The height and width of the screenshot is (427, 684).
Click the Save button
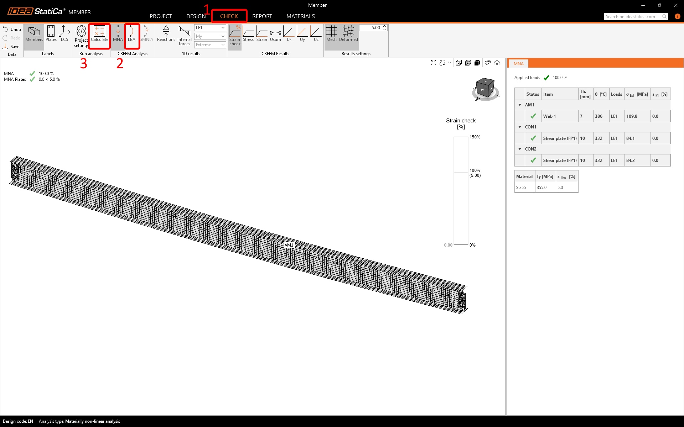(x=11, y=47)
